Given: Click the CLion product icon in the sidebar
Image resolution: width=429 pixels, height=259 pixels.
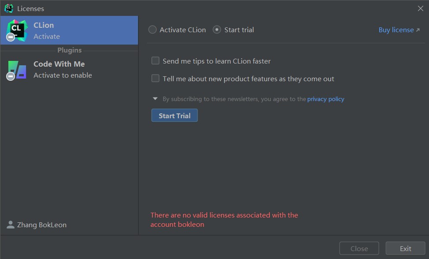Looking at the screenshot, I should coord(17,30).
